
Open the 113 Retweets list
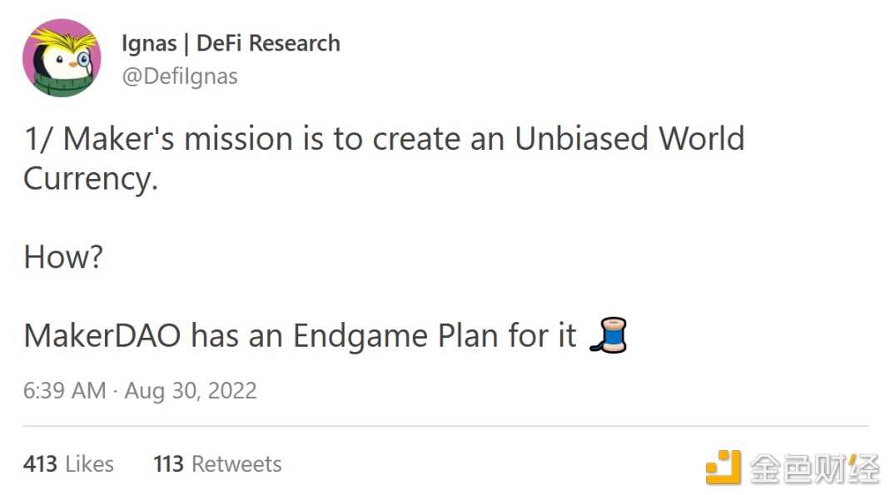[217, 463]
